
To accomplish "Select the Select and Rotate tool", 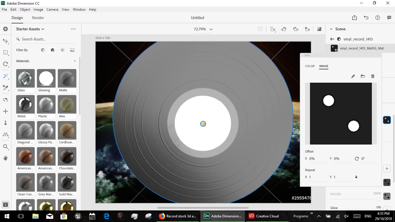I will click(x=5, y=64).
